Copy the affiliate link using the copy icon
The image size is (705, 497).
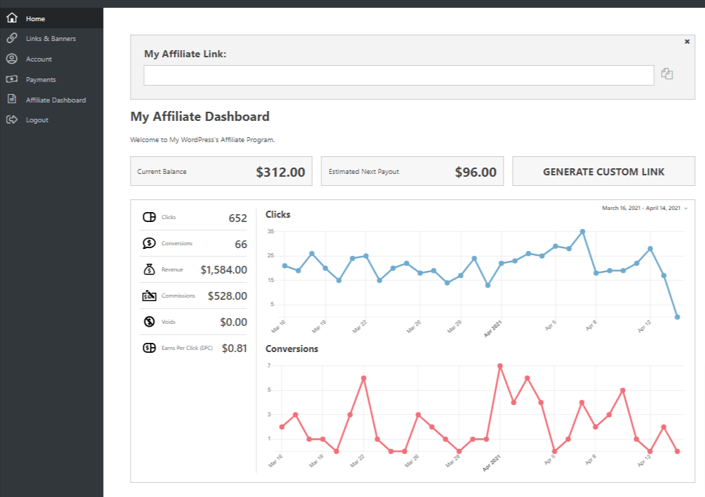(x=667, y=74)
